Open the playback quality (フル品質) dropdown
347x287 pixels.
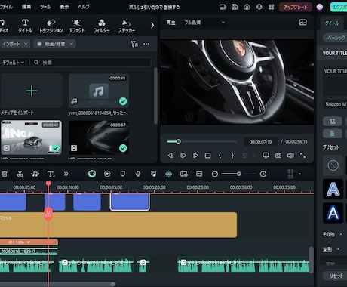pos(204,23)
